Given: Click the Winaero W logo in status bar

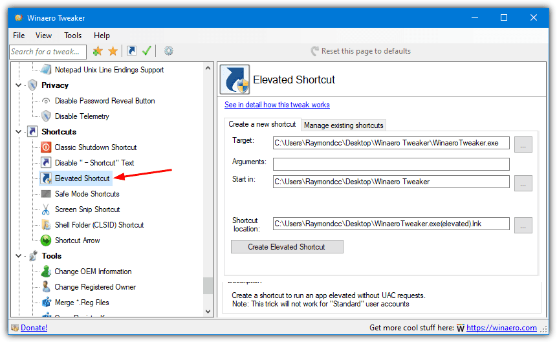Looking at the screenshot, I should tap(461, 328).
